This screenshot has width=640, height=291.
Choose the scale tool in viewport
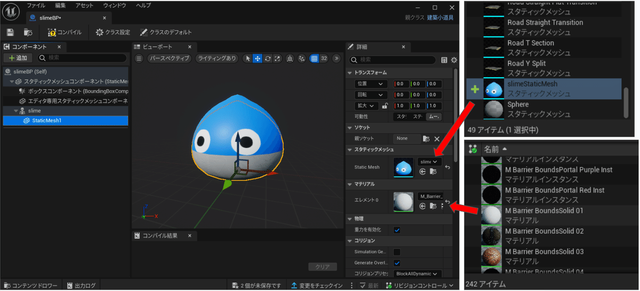pyautogui.click(x=277, y=58)
